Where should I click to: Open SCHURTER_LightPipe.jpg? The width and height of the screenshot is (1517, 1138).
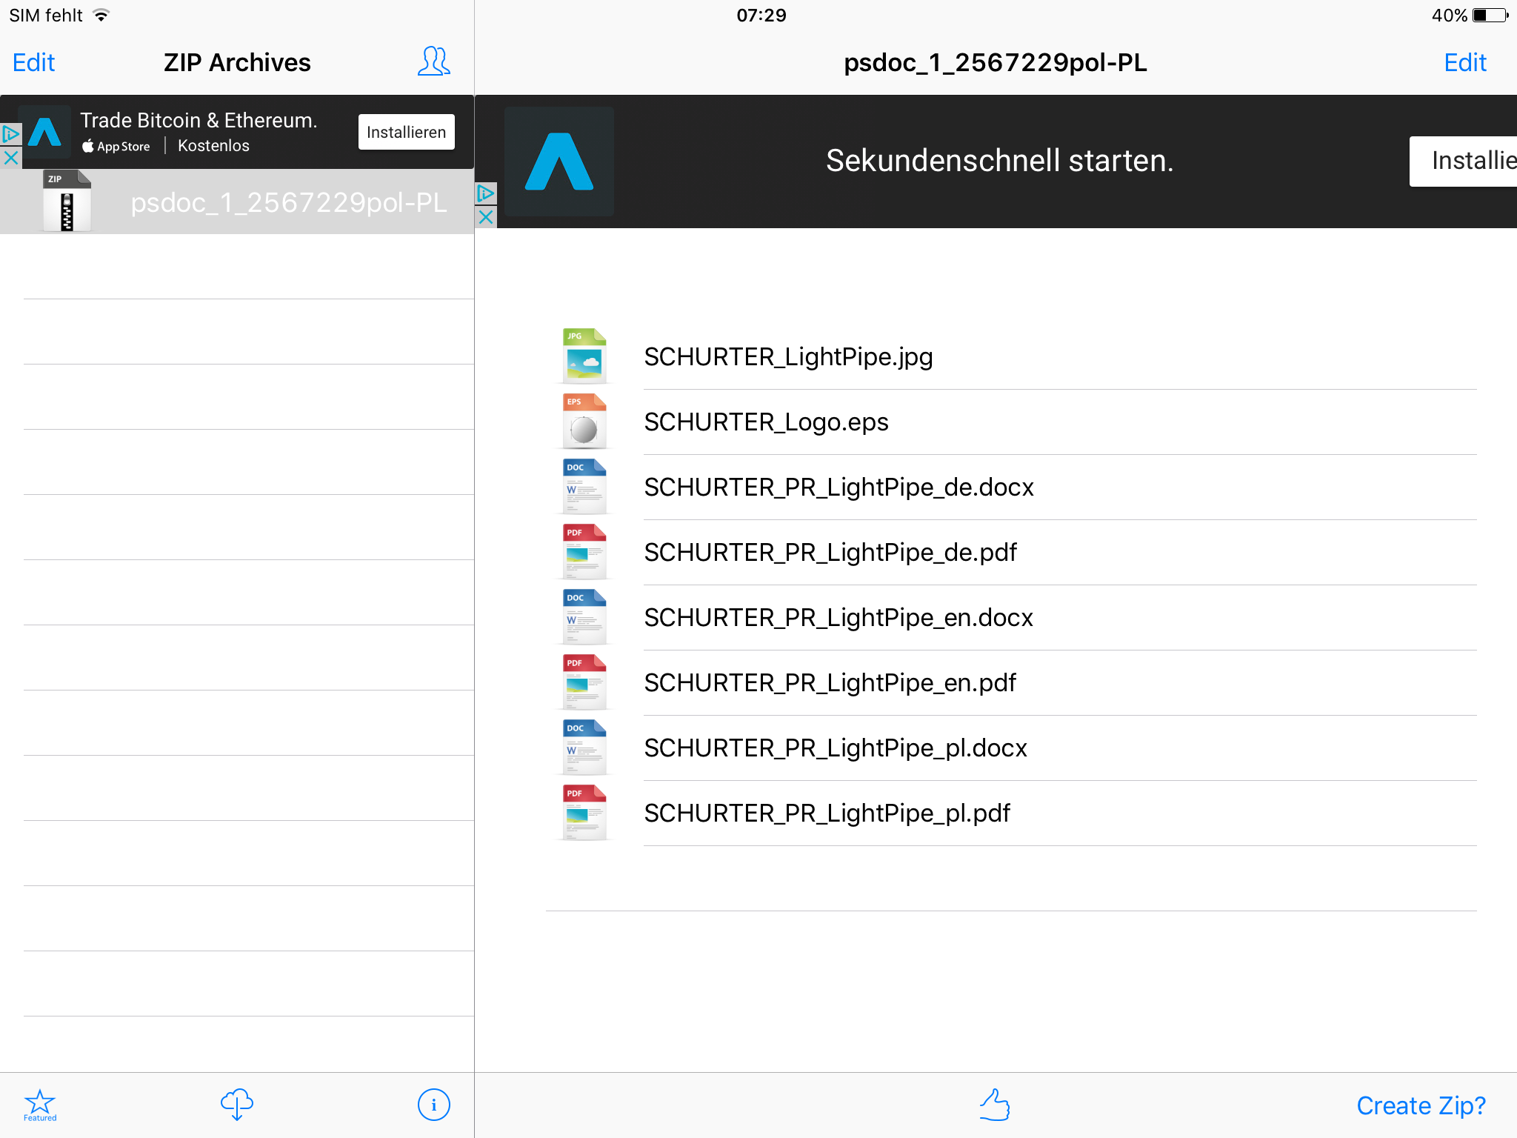788,357
